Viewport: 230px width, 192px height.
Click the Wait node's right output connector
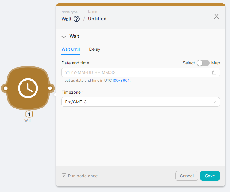[x=50, y=88]
